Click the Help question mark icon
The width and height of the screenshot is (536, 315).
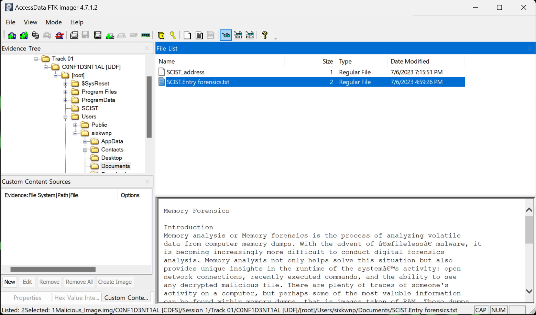(x=264, y=35)
